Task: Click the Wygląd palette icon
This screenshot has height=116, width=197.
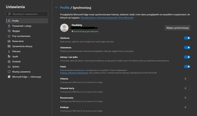Action: pos(9,31)
